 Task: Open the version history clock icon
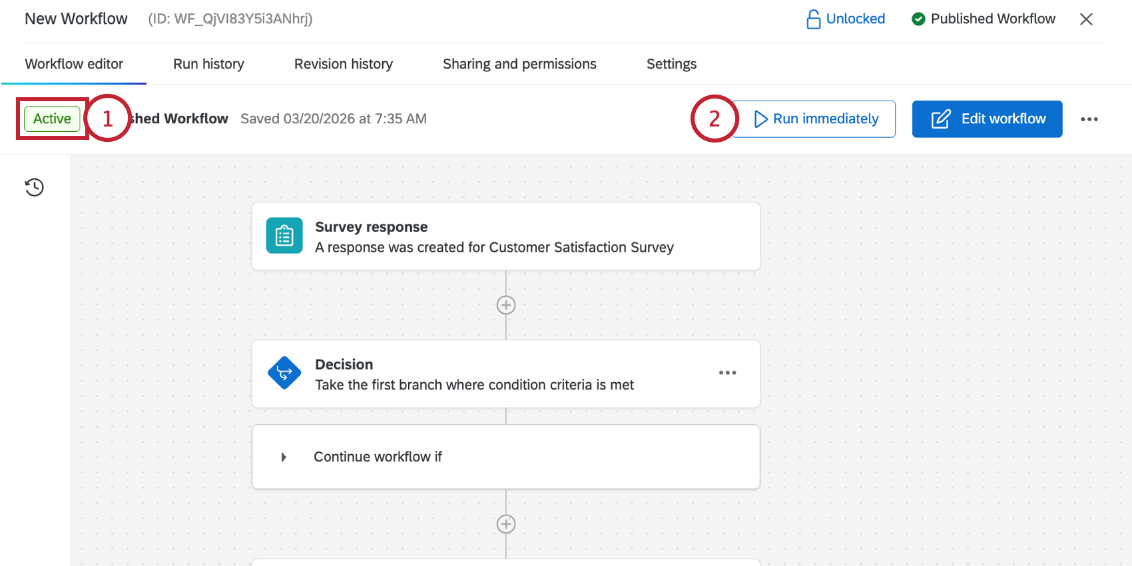click(x=35, y=187)
